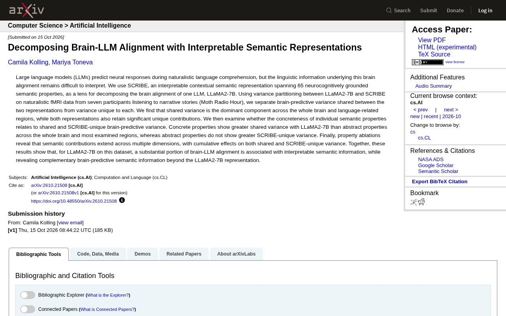Enable the Connected Papers toggle
Image resolution: width=506 pixels, height=316 pixels.
click(28, 309)
